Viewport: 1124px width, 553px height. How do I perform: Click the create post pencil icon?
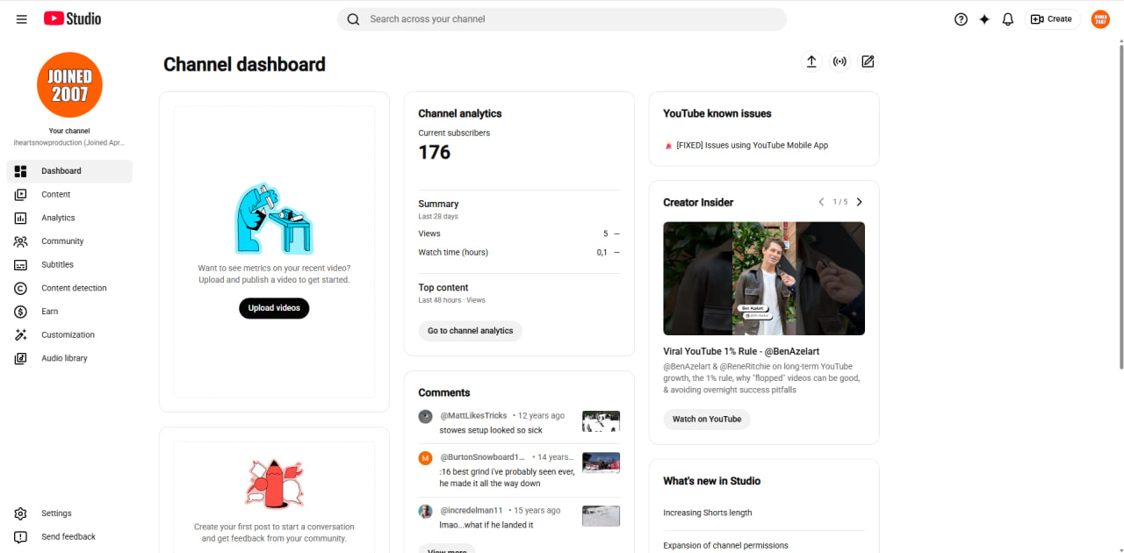(868, 61)
